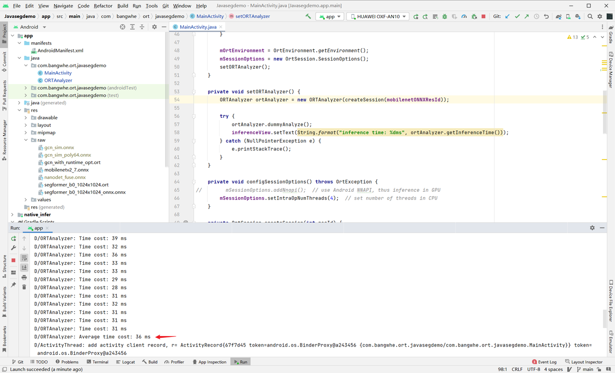Screen dimensions: 615x373
Task: Open the app run configuration dropdown
Action: [330, 16]
